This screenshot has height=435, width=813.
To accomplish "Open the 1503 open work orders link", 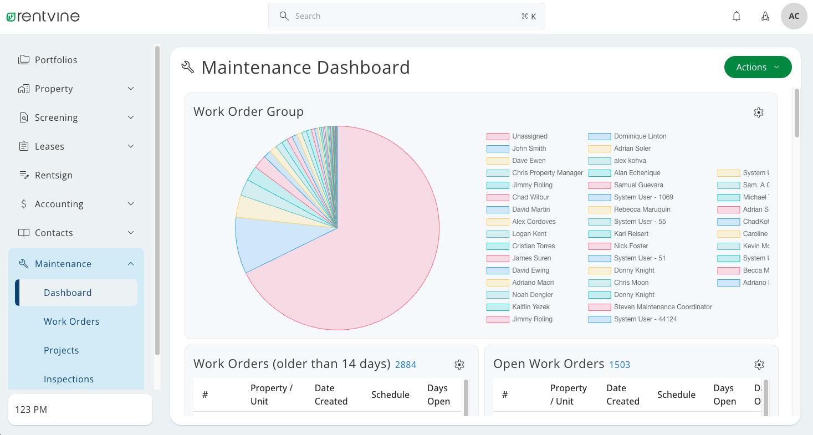I will (x=620, y=365).
